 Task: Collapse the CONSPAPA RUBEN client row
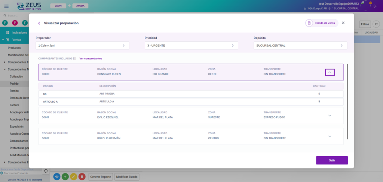330,72
